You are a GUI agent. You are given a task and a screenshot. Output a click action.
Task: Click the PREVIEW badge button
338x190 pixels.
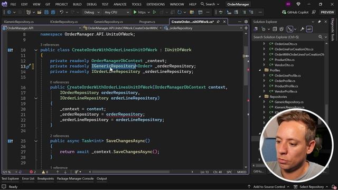(327, 12)
